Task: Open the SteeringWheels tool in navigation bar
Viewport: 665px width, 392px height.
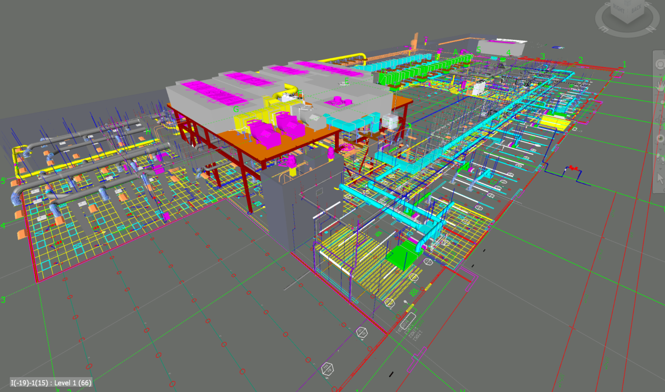Action: click(659, 64)
